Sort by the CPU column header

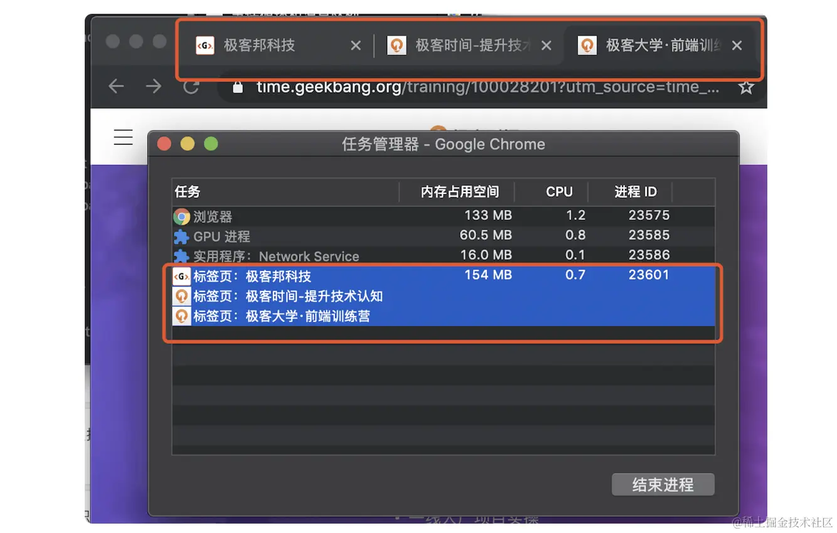click(552, 192)
